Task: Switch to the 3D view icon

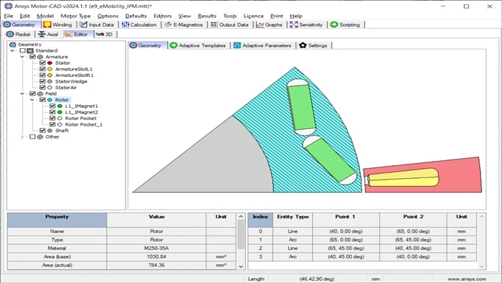Action: [100, 34]
